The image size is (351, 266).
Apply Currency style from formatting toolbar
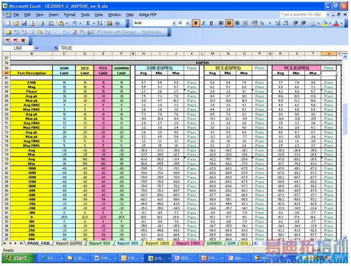255,23
